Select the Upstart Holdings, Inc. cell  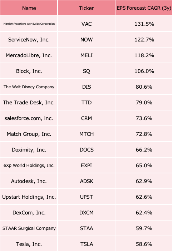29,197
